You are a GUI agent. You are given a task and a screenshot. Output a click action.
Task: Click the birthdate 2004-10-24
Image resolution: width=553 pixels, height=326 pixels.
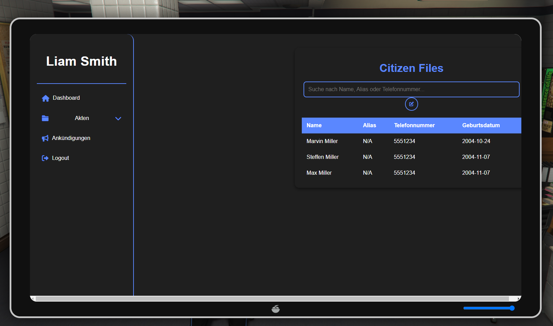coord(476,141)
